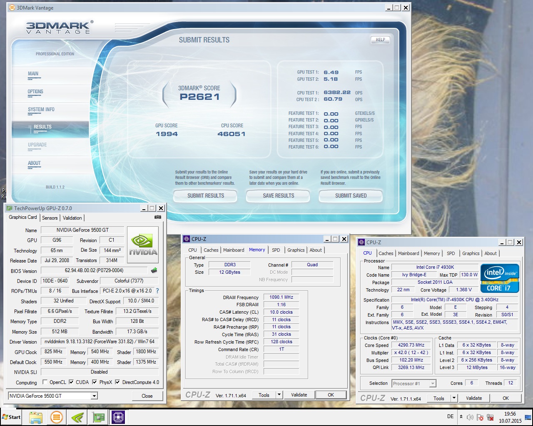The height and width of the screenshot is (426, 533).
Task: Open the Windows Start button
Action: click(12, 417)
